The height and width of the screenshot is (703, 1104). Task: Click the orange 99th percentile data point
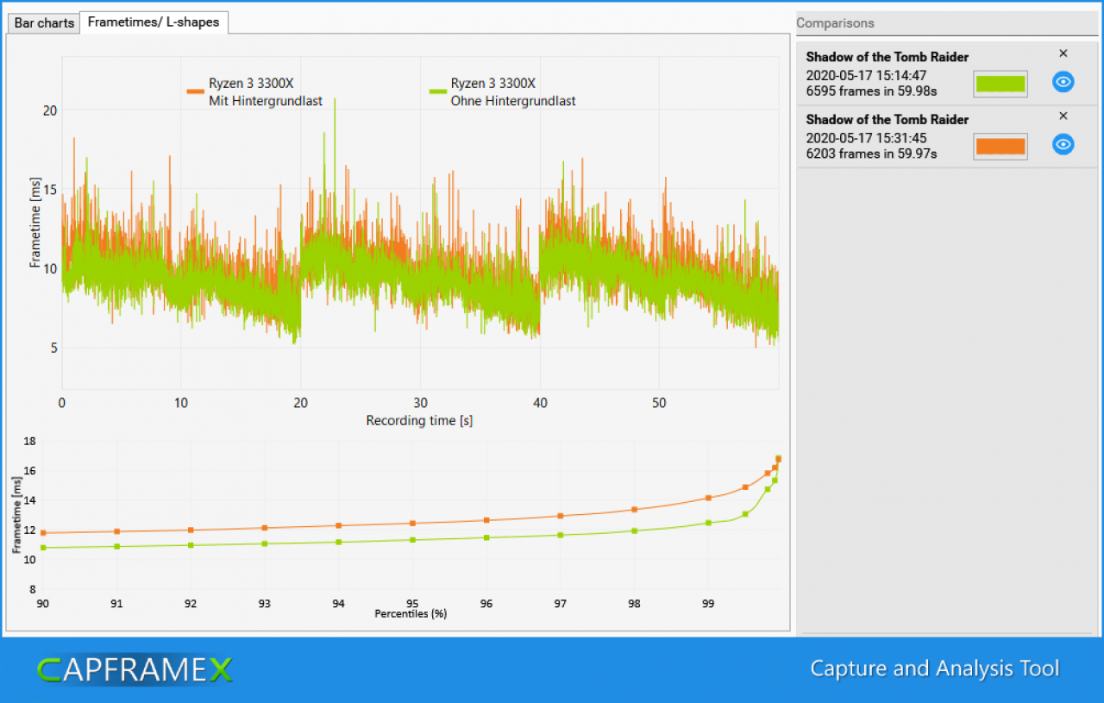[708, 498]
